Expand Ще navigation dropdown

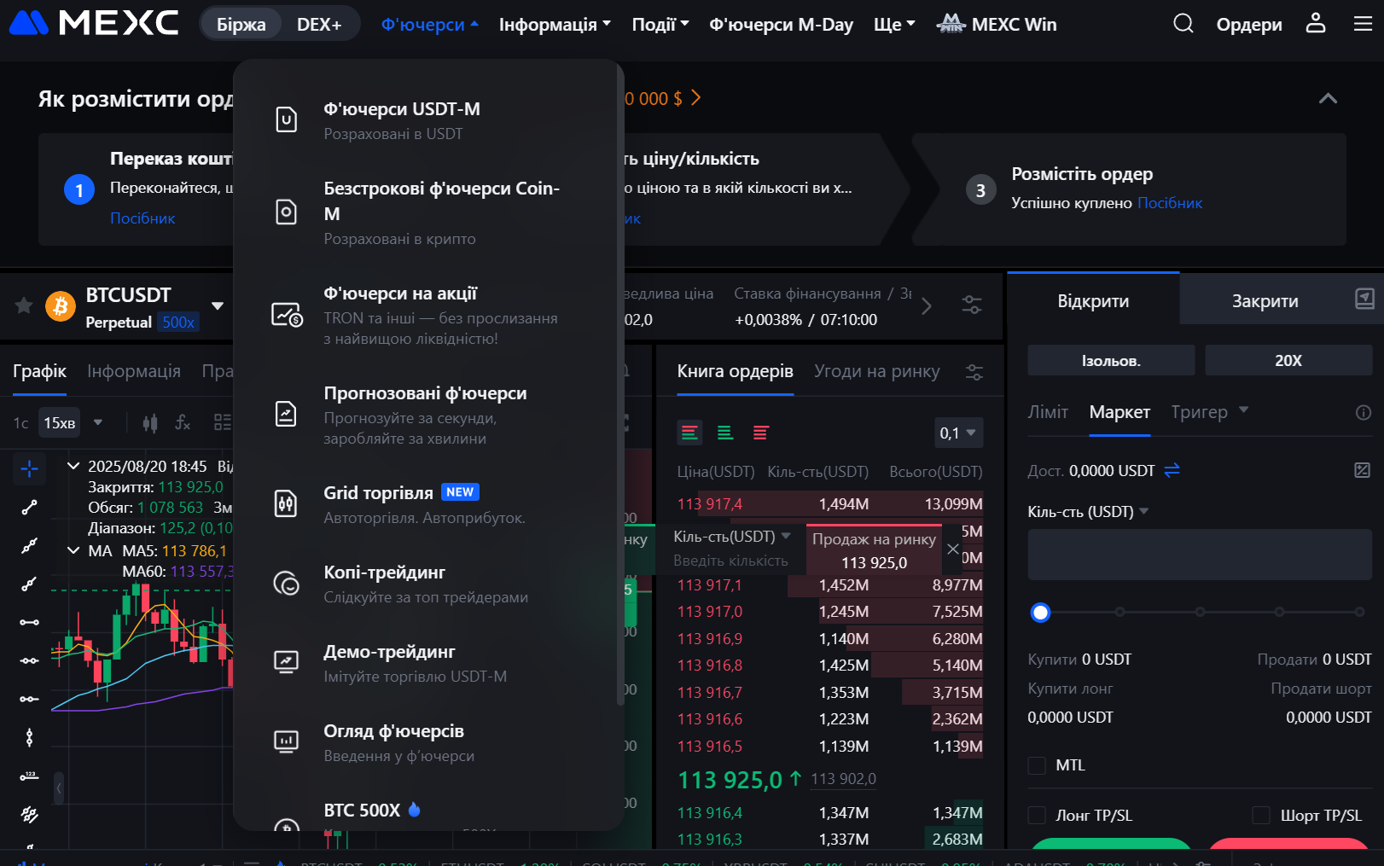tap(894, 25)
